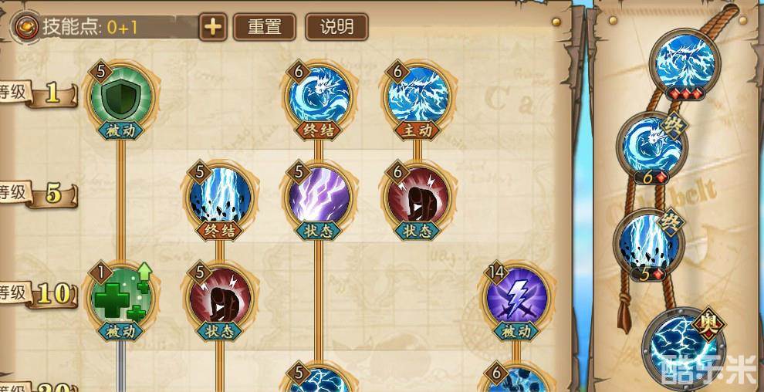This screenshot has height=392, width=764.
Task: Click the 等级 1 level banner
Action: [39, 95]
